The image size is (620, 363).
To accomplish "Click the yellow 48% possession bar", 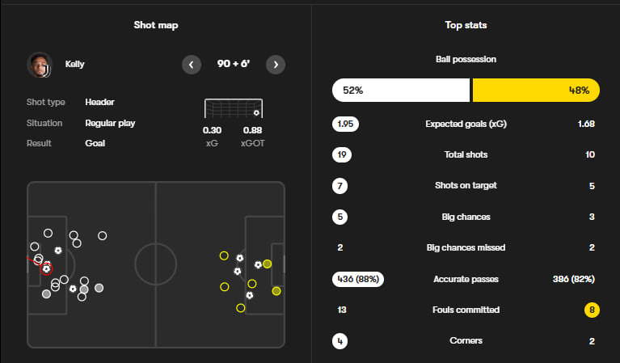I will [536, 91].
